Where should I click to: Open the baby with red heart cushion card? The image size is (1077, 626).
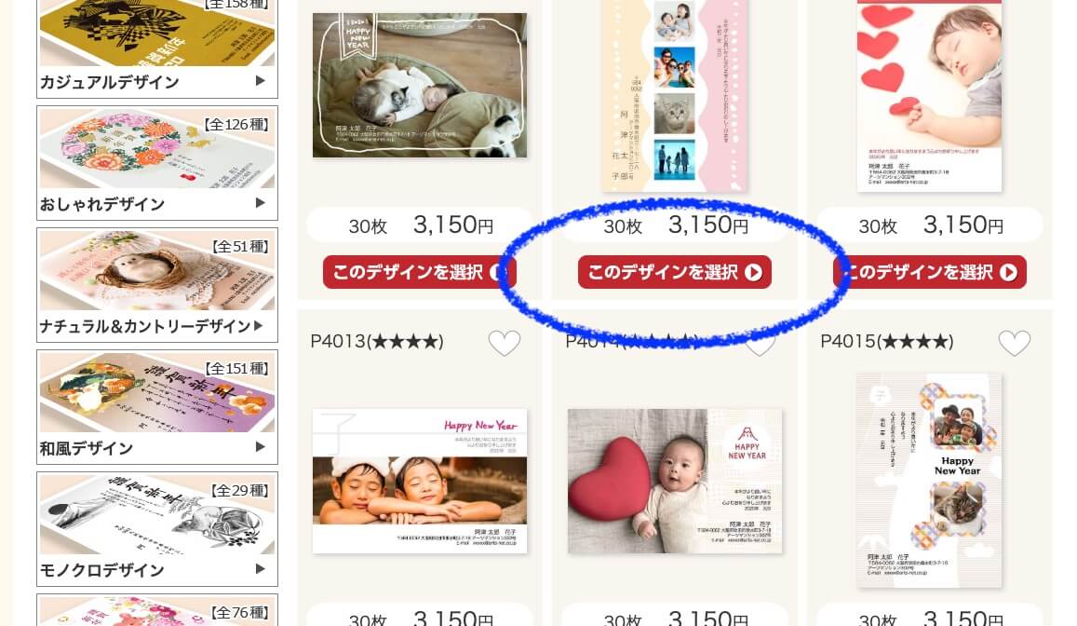[675, 481]
